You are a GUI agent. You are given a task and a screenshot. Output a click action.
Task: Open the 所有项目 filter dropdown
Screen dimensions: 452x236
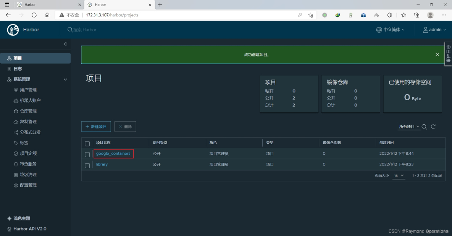(409, 127)
